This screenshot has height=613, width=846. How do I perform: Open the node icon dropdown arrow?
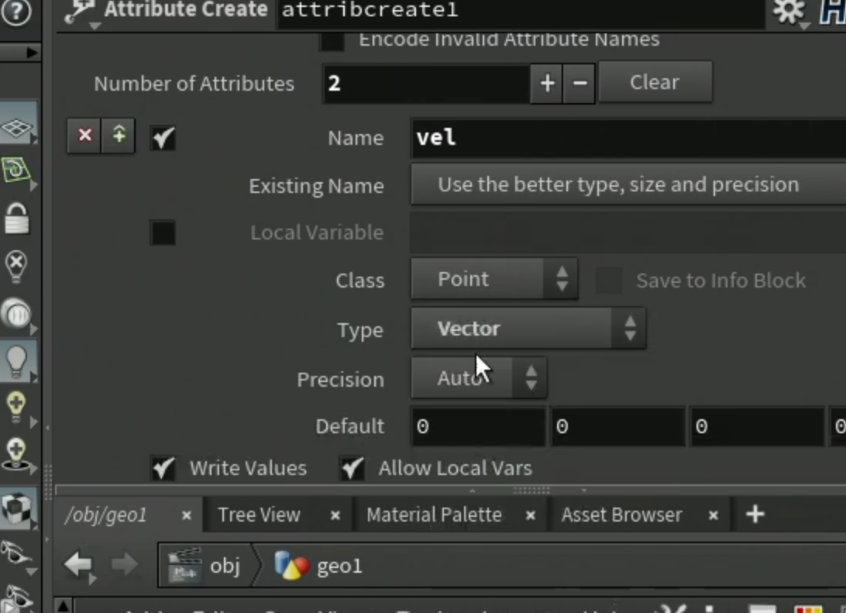[x=95, y=26]
